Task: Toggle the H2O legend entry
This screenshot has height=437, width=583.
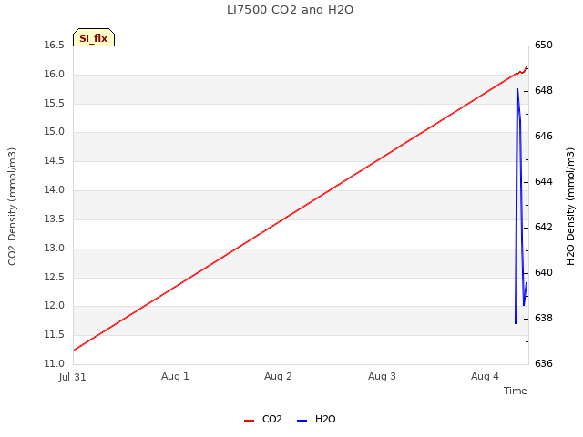Action: coord(316,419)
